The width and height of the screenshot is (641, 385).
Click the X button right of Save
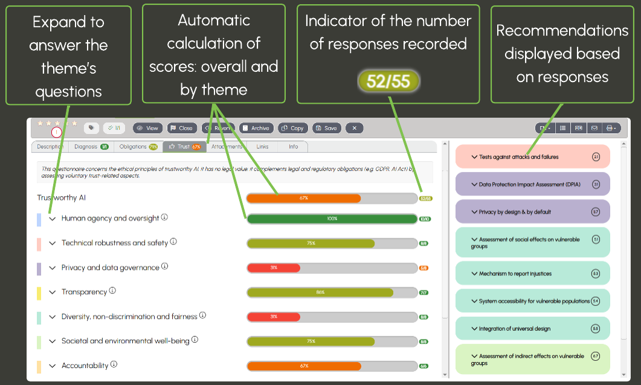355,128
